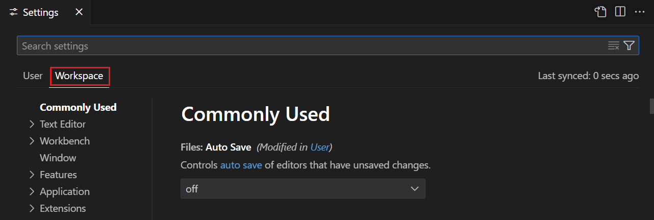Close the Settings tab
The width and height of the screenshot is (654, 220).
point(79,12)
